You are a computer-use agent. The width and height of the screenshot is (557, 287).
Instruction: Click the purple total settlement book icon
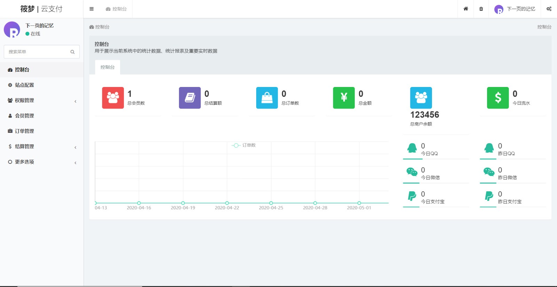(190, 98)
